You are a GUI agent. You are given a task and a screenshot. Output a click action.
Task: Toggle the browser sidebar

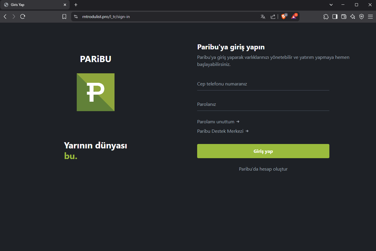[335, 16]
